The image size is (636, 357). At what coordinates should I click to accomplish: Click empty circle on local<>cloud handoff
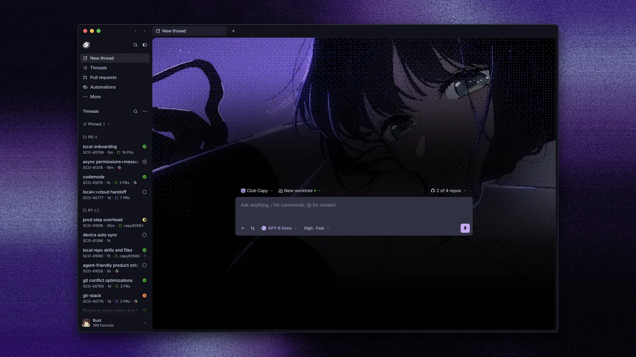(x=144, y=192)
